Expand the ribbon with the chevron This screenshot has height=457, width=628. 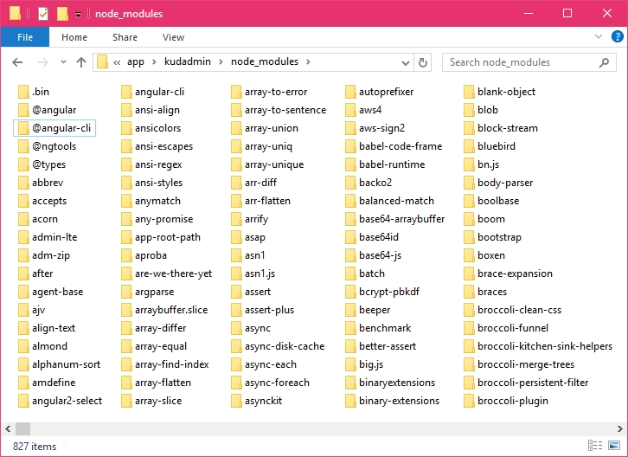click(599, 37)
